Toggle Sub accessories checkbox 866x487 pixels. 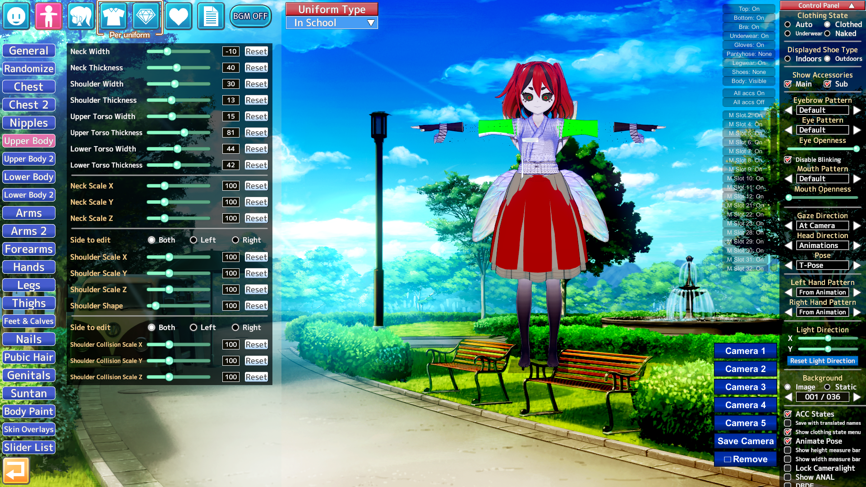(827, 84)
